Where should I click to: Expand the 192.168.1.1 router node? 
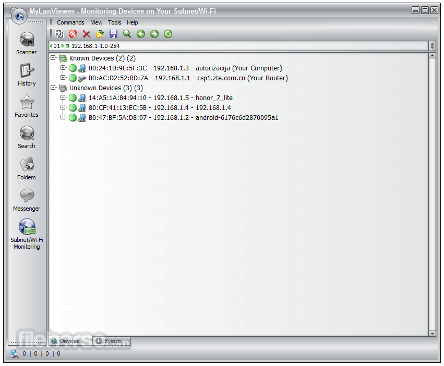[63, 78]
